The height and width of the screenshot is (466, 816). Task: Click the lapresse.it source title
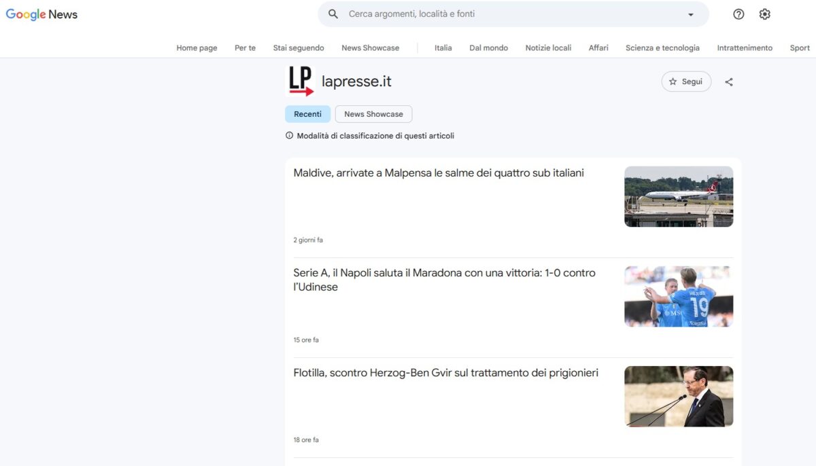(x=356, y=82)
